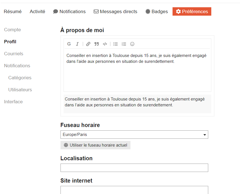This screenshot has height=194, width=240.
Task: Select Catégories under Notifications sidebar
Action: point(20,78)
